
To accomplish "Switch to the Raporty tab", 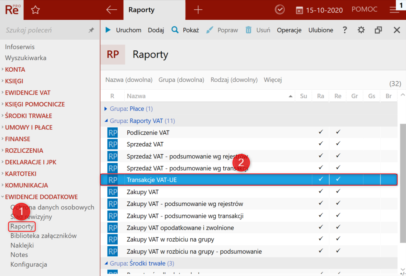I will [x=141, y=10].
